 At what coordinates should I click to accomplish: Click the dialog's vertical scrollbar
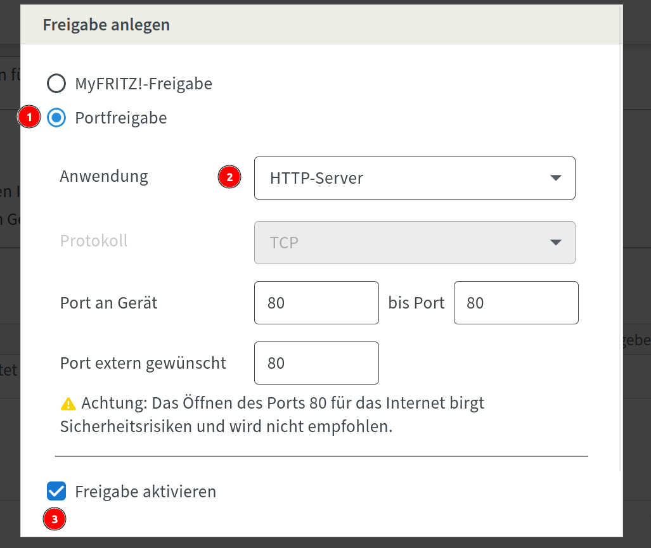click(x=621, y=239)
